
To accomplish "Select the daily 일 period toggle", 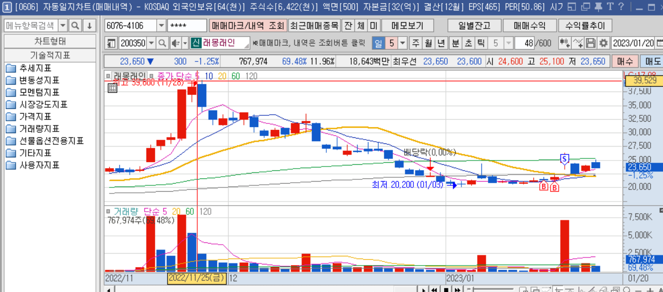I will pyautogui.click(x=378, y=43).
